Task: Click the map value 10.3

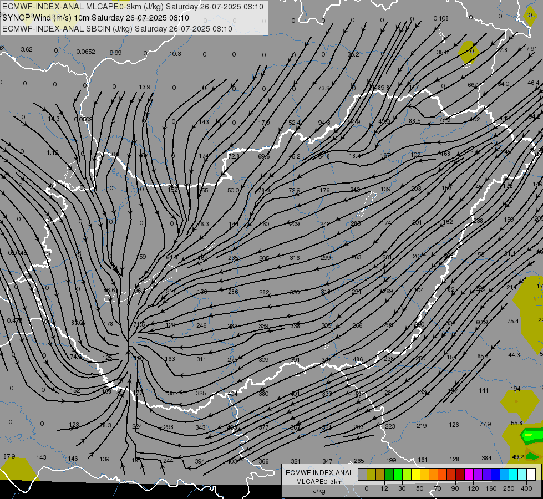Action: (175, 54)
